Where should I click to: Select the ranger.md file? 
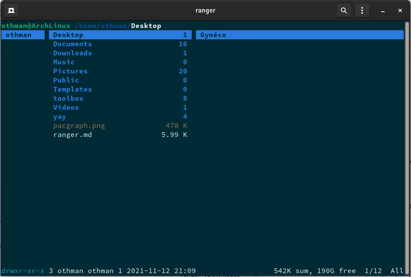pyautogui.click(x=72, y=135)
